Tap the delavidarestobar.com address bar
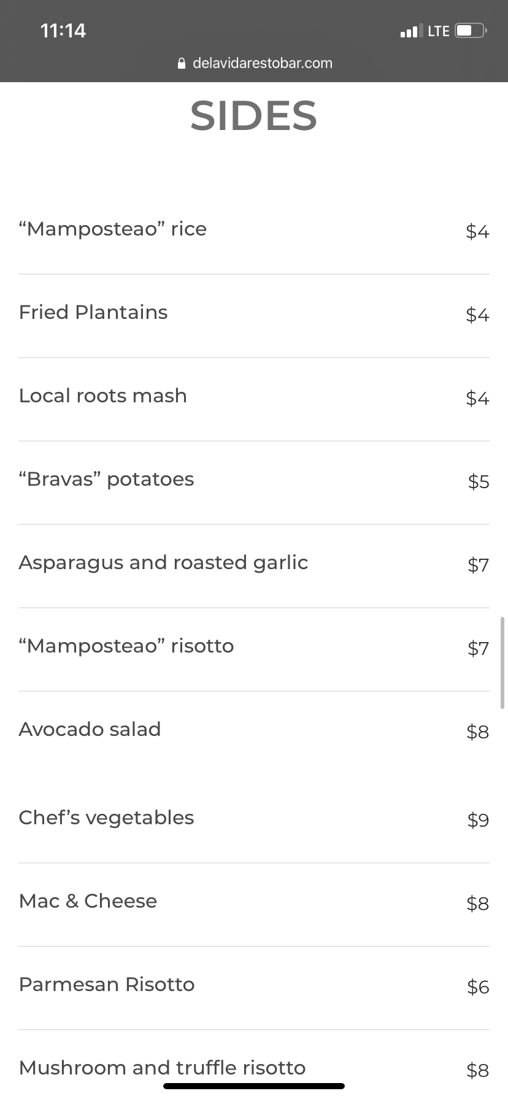Image resolution: width=508 pixels, height=1099 pixels. click(262, 63)
